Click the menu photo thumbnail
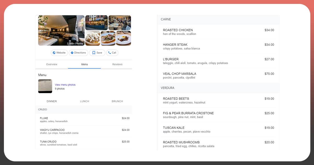Screen dimensions: 314x165 pyautogui.click(x=45, y=86)
